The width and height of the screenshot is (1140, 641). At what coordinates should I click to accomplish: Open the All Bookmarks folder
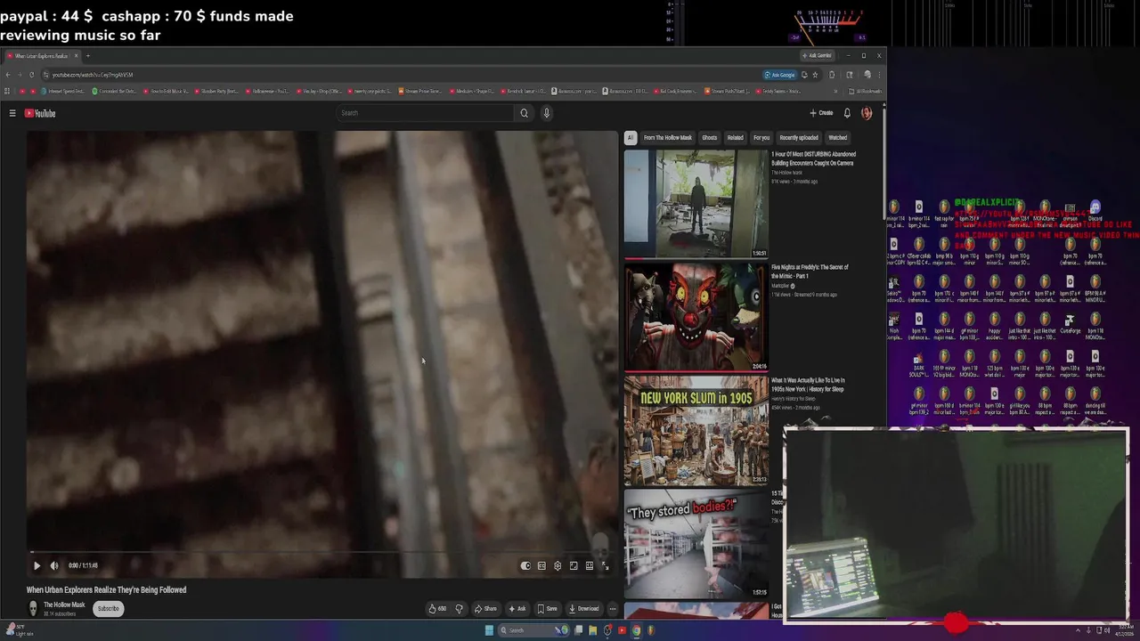pyautogui.click(x=864, y=91)
